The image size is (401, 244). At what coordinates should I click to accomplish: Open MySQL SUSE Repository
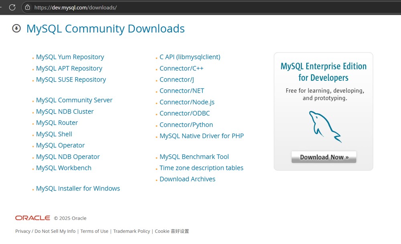pos(71,80)
